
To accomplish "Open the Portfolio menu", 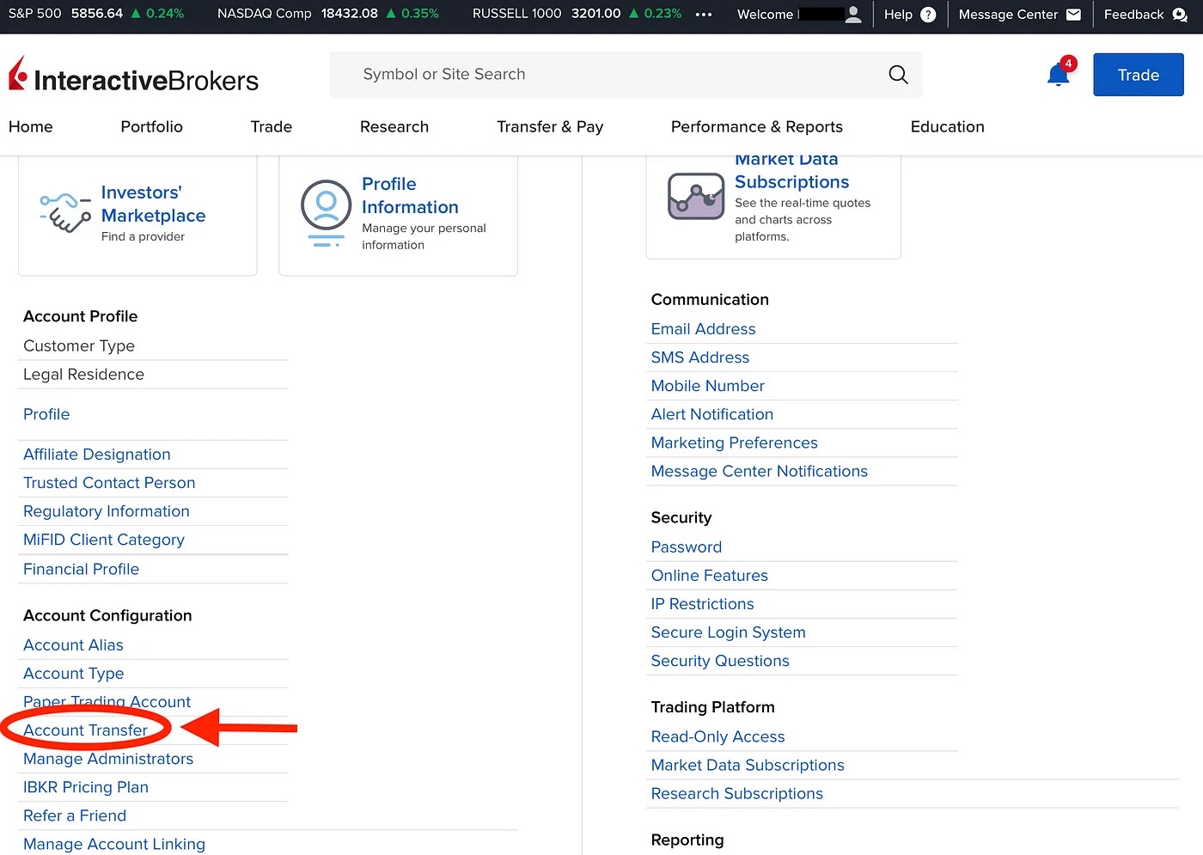I will pos(151,127).
